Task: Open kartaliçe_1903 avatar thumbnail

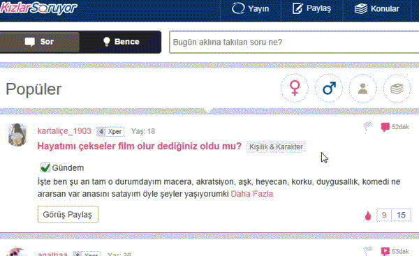Action: pos(17,135)
